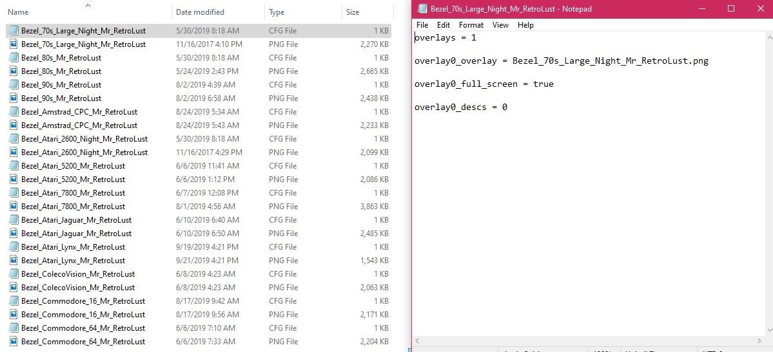
Task: Select the Bezel_ColecoVision CFG file icon
Action: click(14, 274)
